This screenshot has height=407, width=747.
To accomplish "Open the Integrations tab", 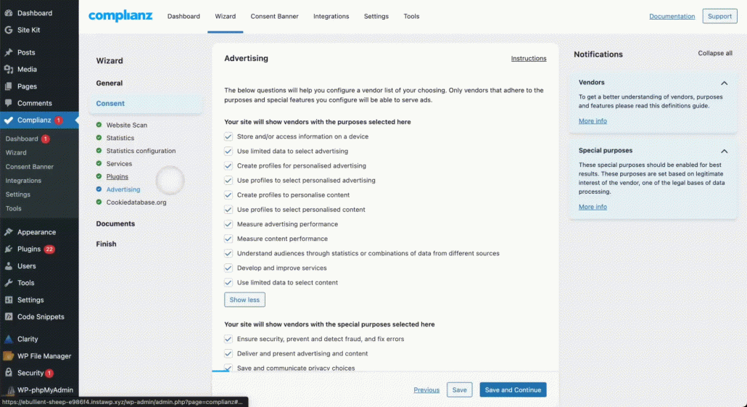I will [331, 16].
